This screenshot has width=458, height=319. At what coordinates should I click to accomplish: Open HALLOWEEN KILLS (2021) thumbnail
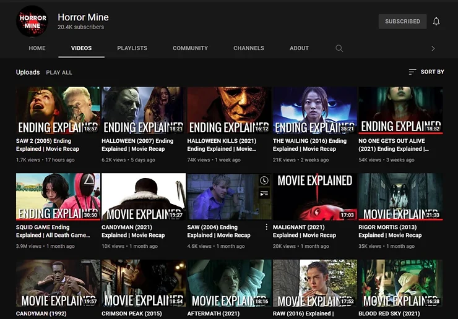tap(229, 110)
